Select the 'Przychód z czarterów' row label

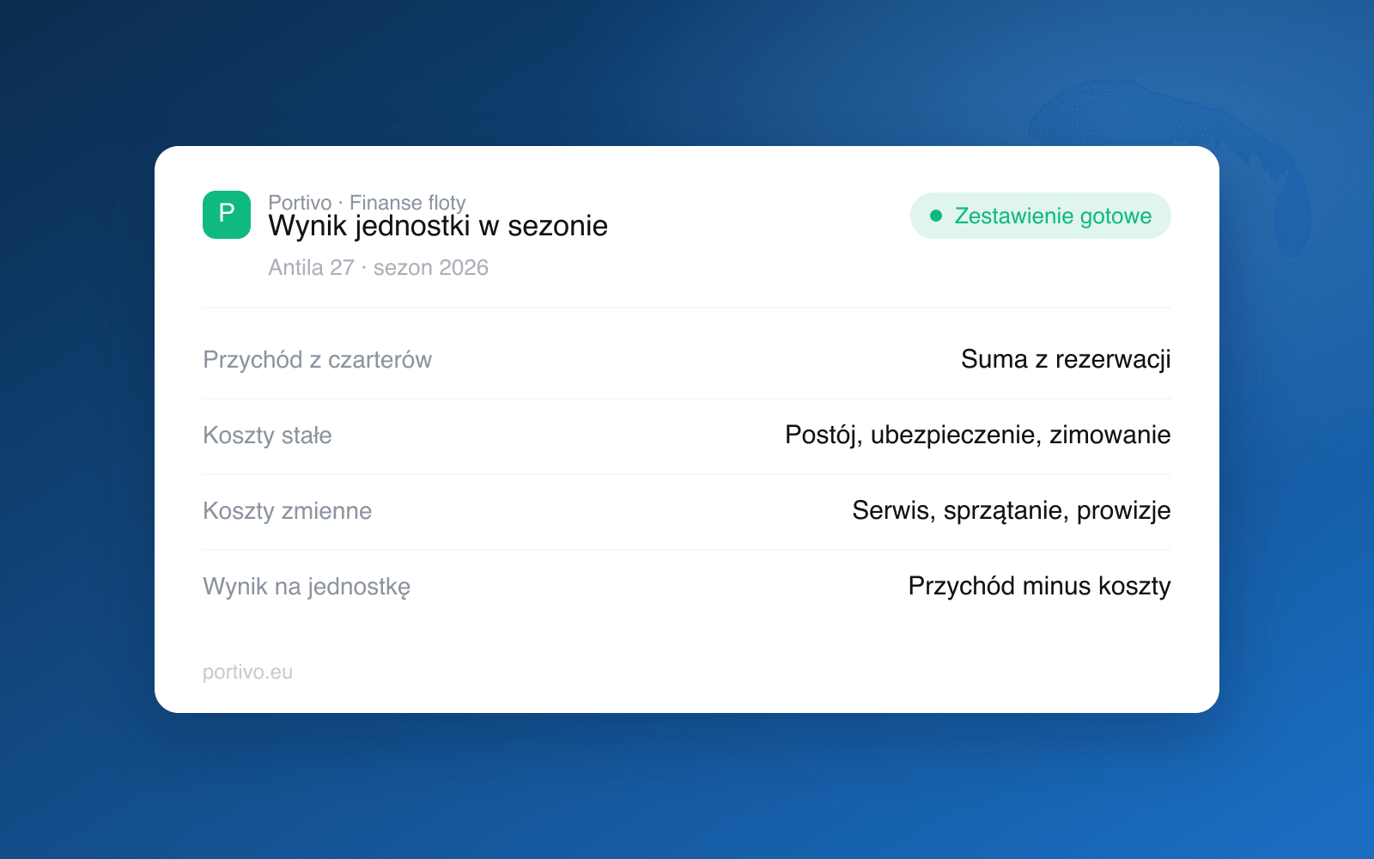317,360
